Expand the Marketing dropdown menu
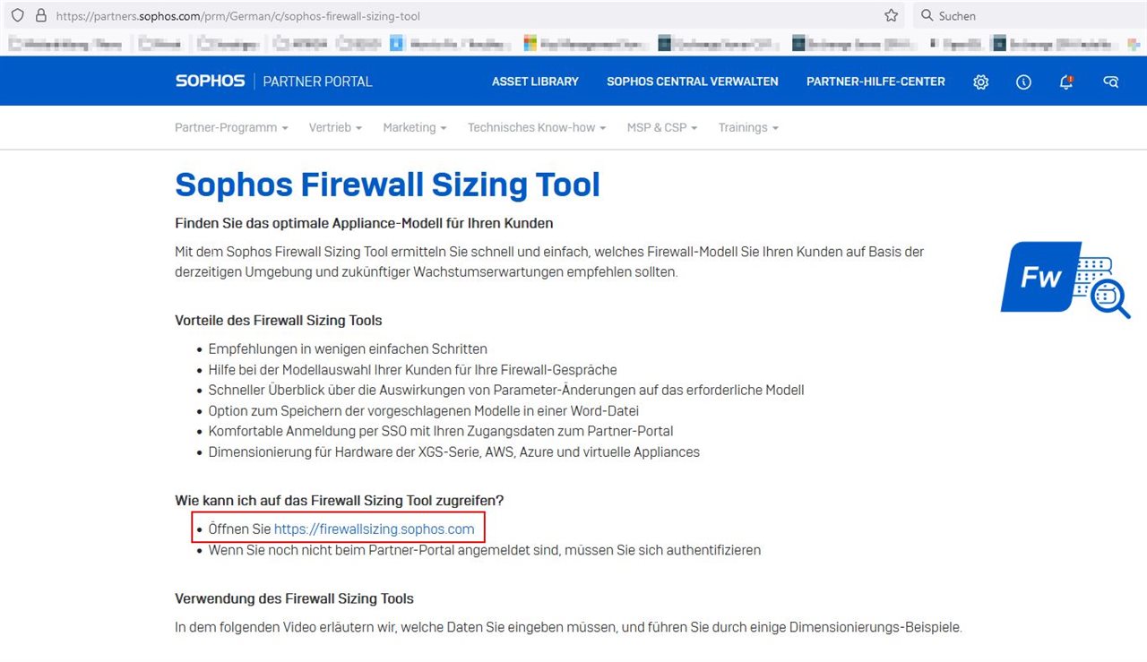 (414, 127)
